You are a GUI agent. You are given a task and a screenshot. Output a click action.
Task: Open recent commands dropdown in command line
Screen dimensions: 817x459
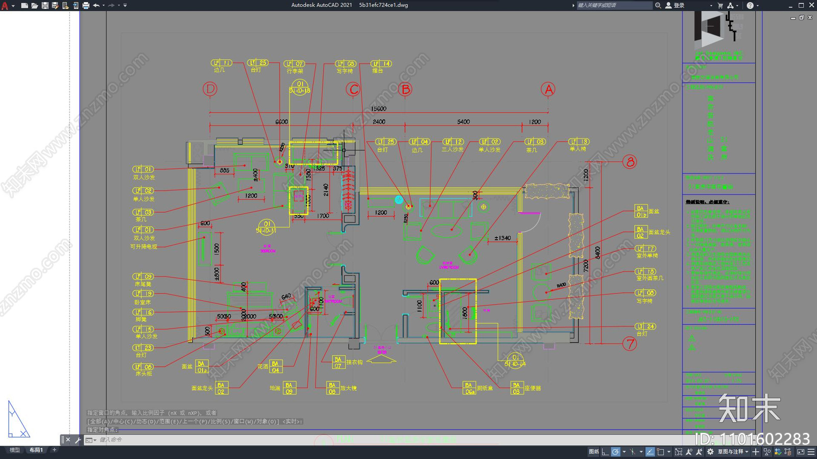[x=91, y=440]
